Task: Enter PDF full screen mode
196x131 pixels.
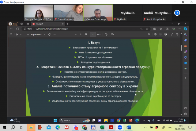Action: point(172,34)
